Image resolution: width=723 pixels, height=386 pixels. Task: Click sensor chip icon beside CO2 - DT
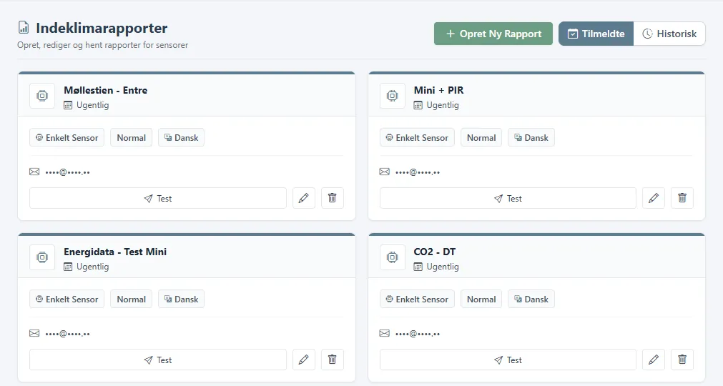tap(393, 257)
